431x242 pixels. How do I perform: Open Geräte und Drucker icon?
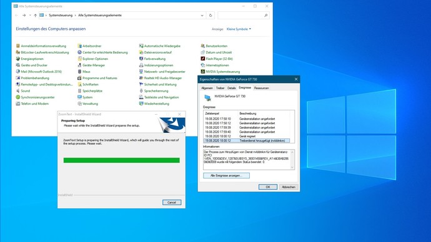pyautogui.click(x=18, y=65)
